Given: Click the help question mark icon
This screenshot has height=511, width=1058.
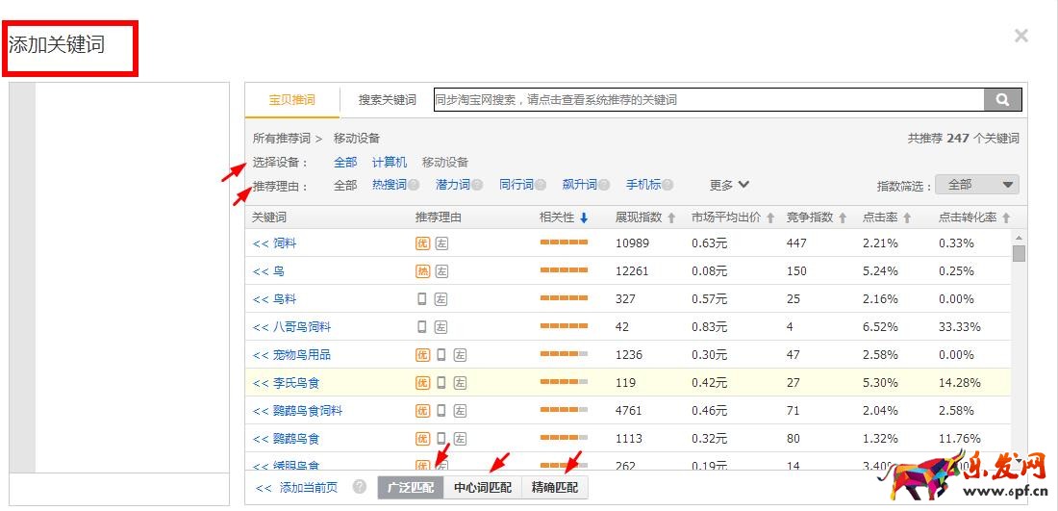Looking at the screenshot, I should pos(360,487).
